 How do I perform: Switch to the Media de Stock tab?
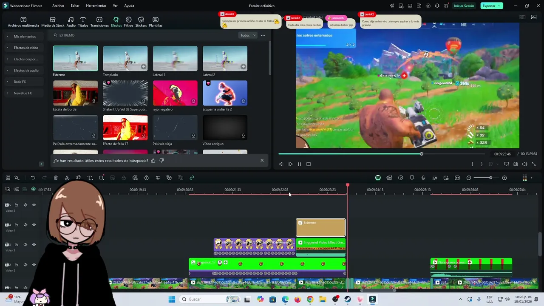pyautogui.click(x=53, y=22)
